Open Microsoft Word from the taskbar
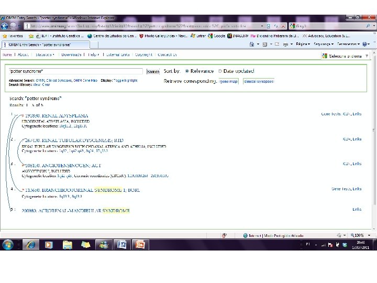Viewport: 377px width, 283px height. [x=122, y=245]
